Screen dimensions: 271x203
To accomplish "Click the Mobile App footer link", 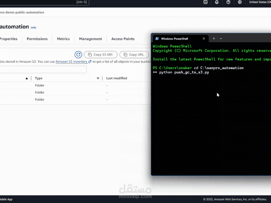I will (x=6, y=199).
